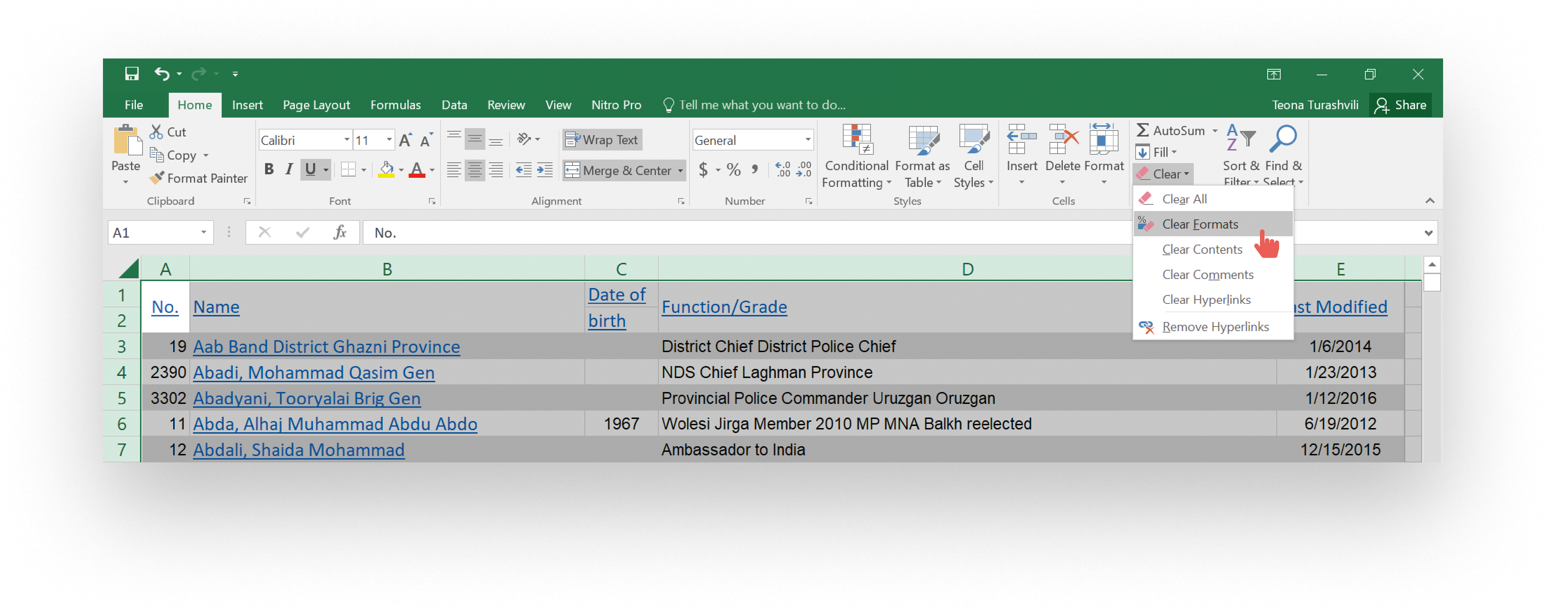Collapse the ribbon with the up chevron
Screen dimensions: 1545x609
point(1430,200)
